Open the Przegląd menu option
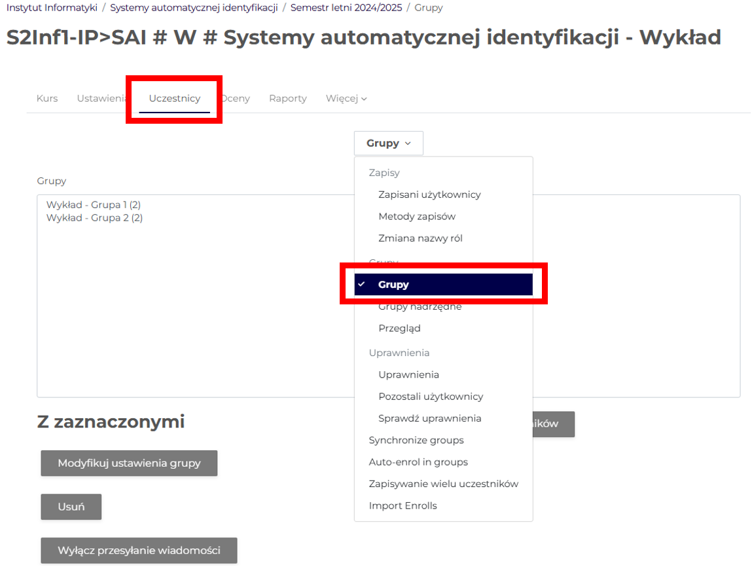Screen dimensions: 752x578 [399, 328]
